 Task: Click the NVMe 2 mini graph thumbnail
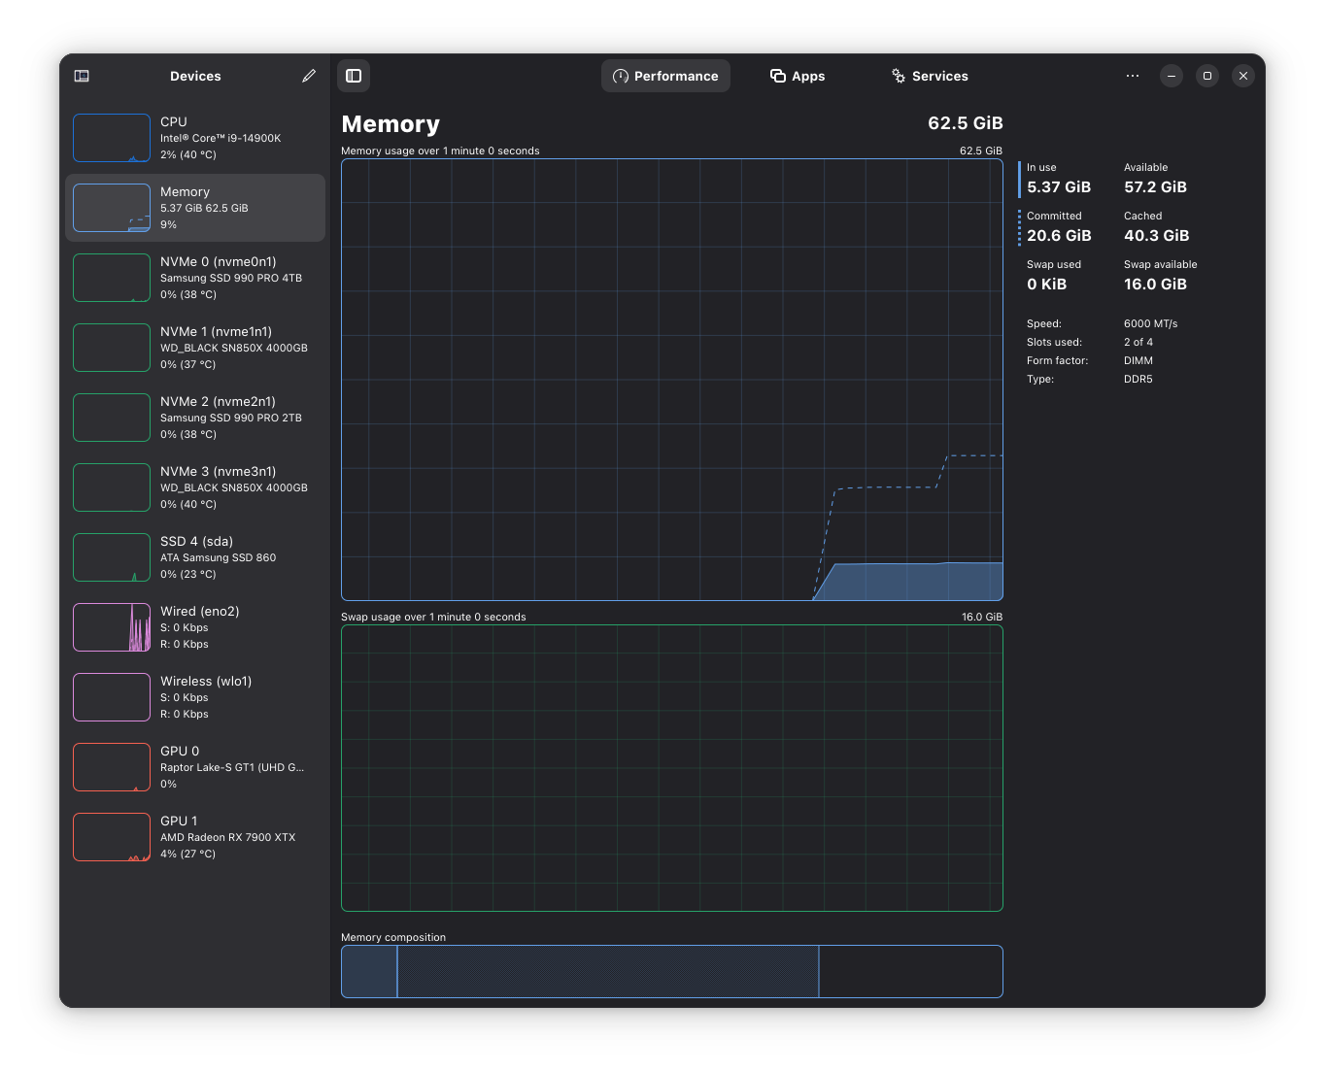112,418
